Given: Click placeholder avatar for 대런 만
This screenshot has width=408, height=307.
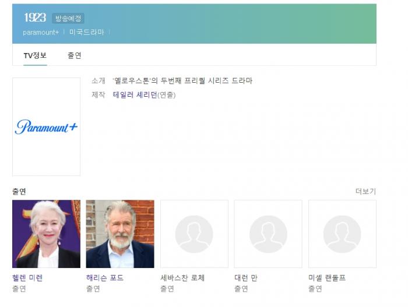Looking at the screenshot, I should tap(268, 234).
